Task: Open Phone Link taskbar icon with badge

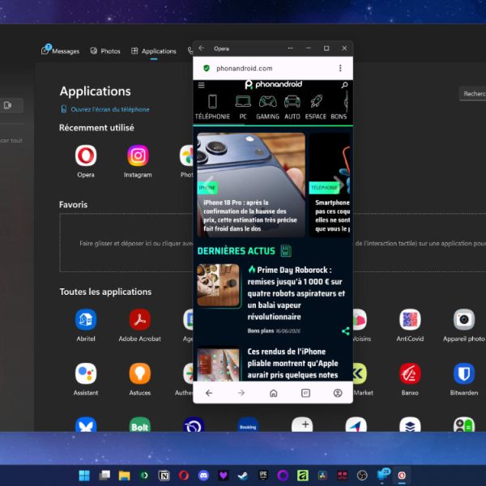Action: coord(383,475)
